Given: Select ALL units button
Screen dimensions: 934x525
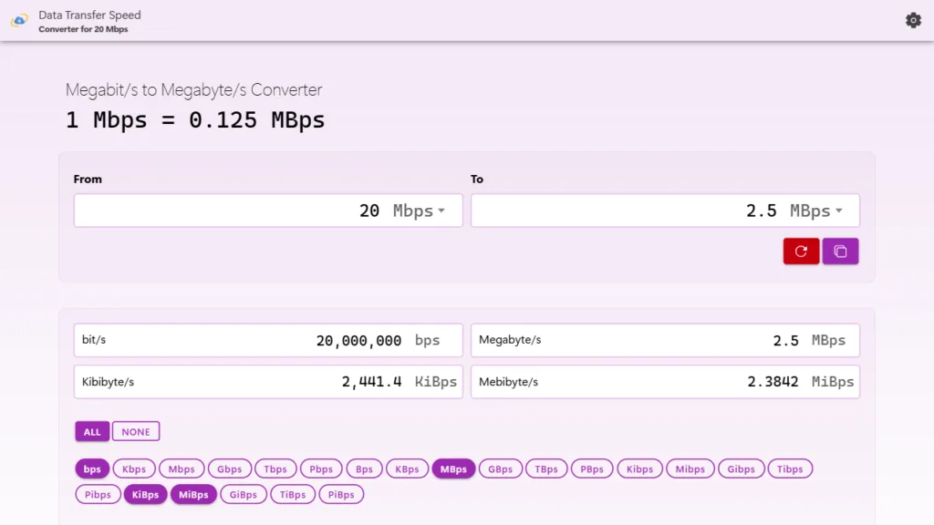Looking at the screenshot, I should coord(92,432).
